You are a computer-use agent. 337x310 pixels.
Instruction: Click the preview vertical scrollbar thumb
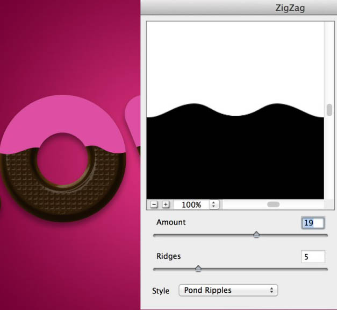coord(329,110)
